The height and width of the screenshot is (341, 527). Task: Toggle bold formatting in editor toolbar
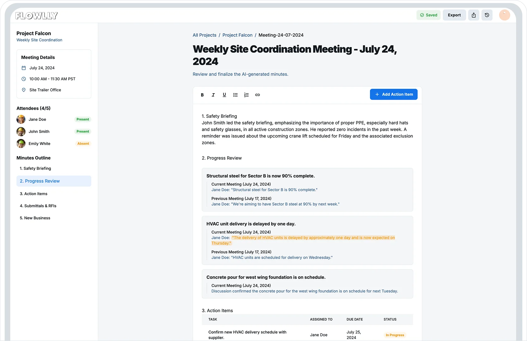coord(202,95)
